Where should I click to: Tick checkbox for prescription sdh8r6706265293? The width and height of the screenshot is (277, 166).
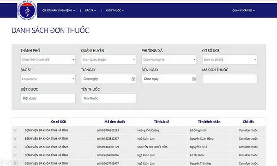(x=15, y=130)
